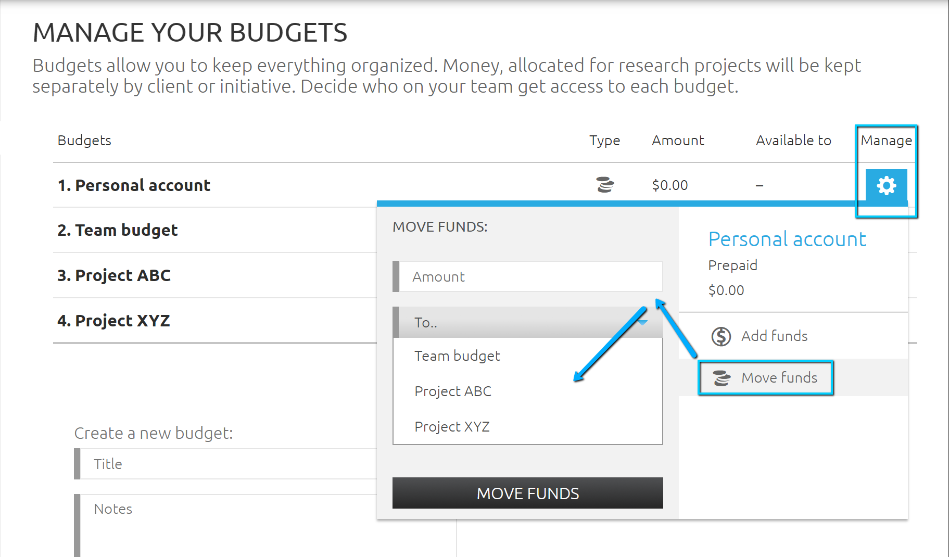Click the coins icon in Type column
Screen dimensions: 949x557
(x=605, y=185)
